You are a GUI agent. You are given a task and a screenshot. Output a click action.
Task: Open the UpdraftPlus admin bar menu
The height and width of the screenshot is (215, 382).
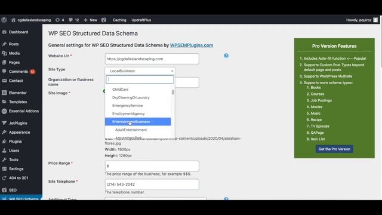click(141, 20)
